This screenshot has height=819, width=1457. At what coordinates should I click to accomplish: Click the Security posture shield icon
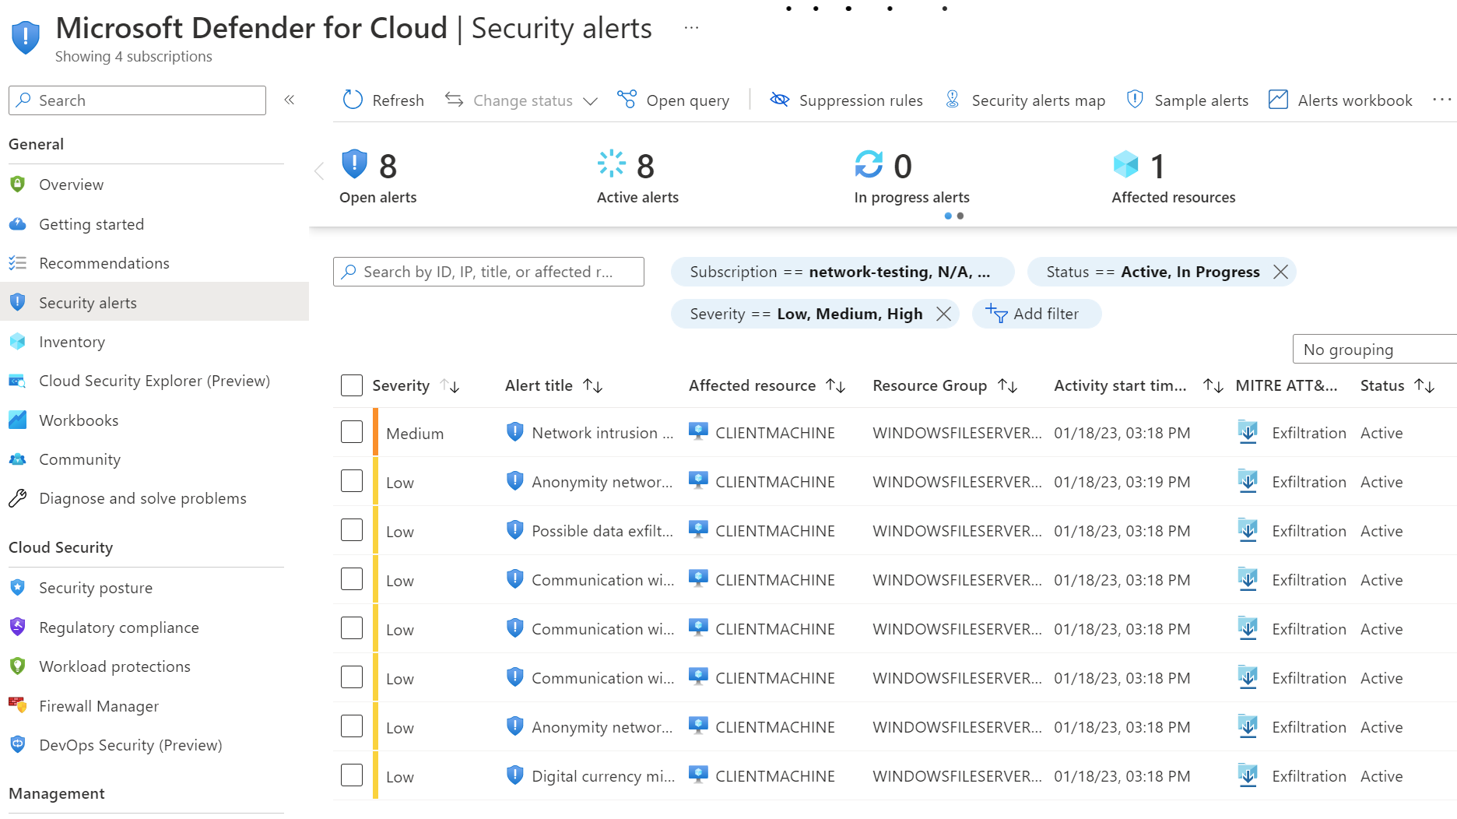point(17,588)
